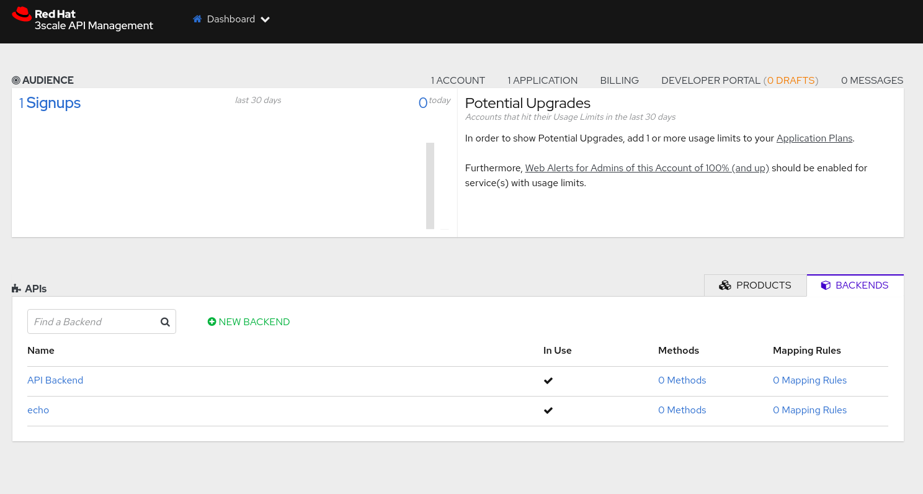The height and width of the screenshot is (494, 923).
Task: Go to BILLING section
Action: 619,81
